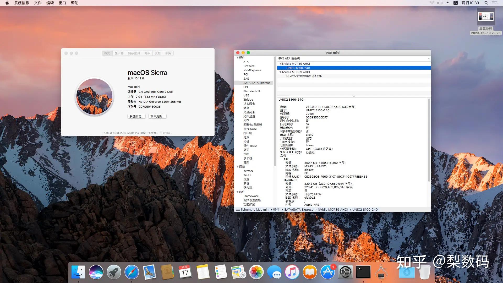
Task: Select NVMExpress in sidebar
Action: (x=252, y=70)
